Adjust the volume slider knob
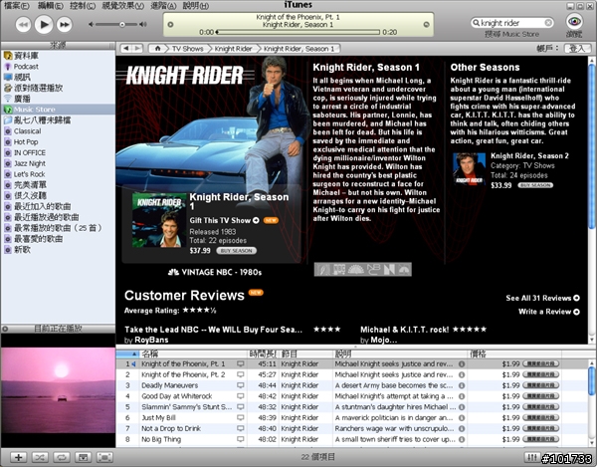Viewport: 597px width, 467px height. (x=121, y=24)
